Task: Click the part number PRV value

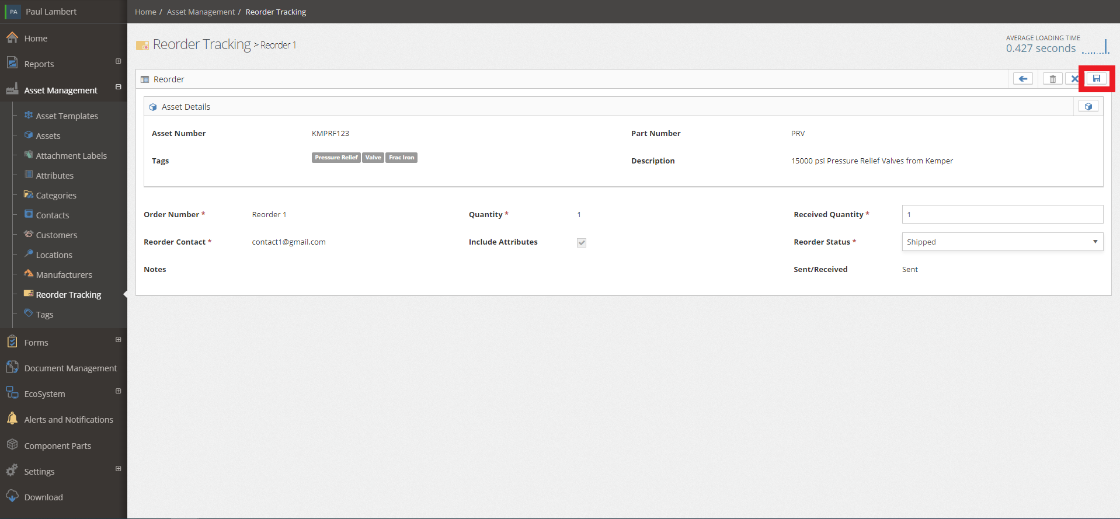Action: coord(798,134)
